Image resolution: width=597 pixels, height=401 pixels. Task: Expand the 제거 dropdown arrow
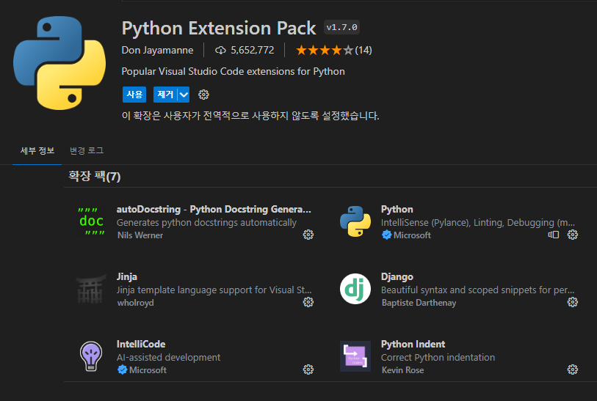[184, 95]
